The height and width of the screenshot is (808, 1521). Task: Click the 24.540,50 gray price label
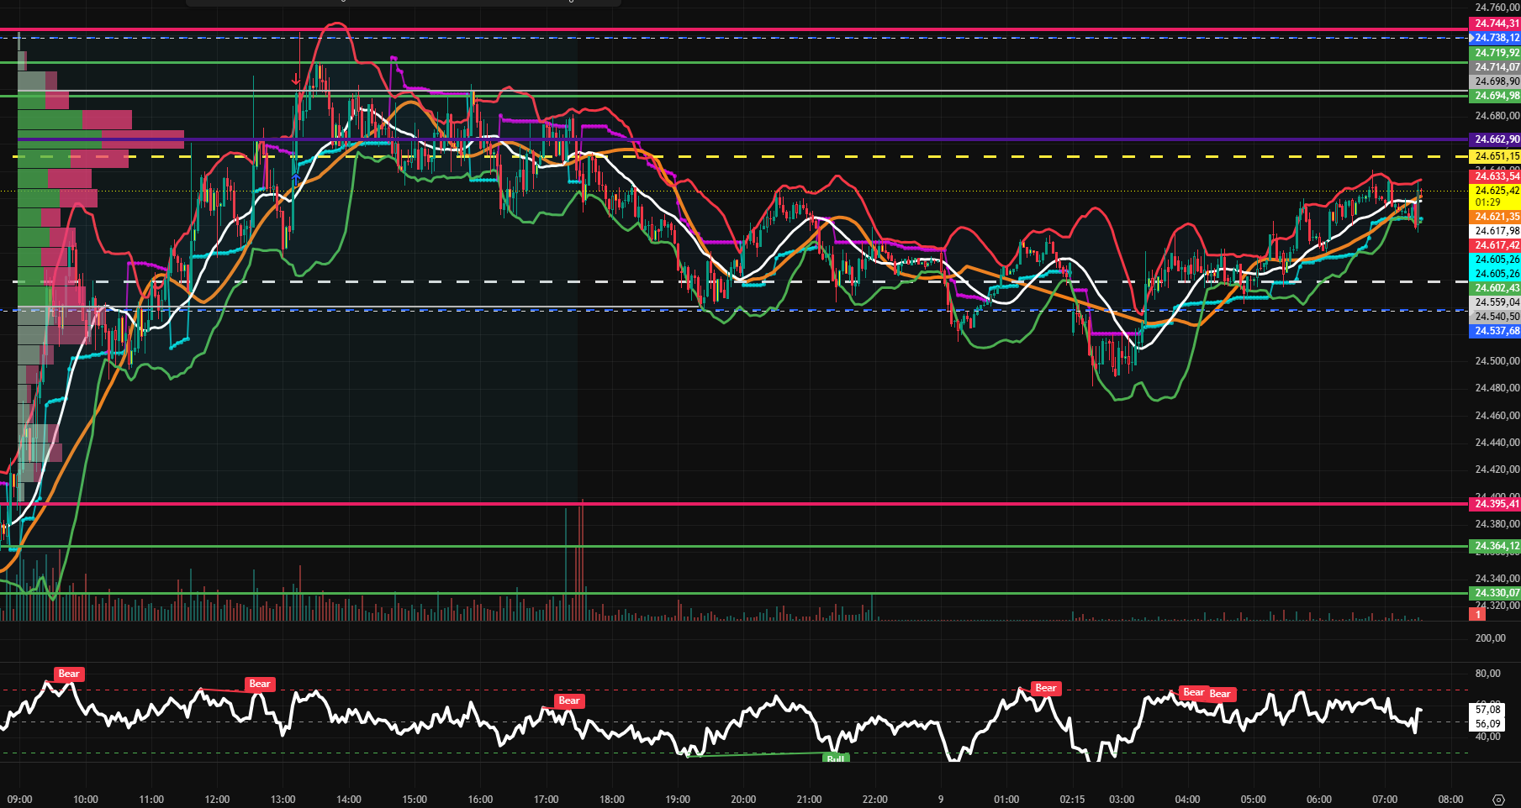[1495, 317]
